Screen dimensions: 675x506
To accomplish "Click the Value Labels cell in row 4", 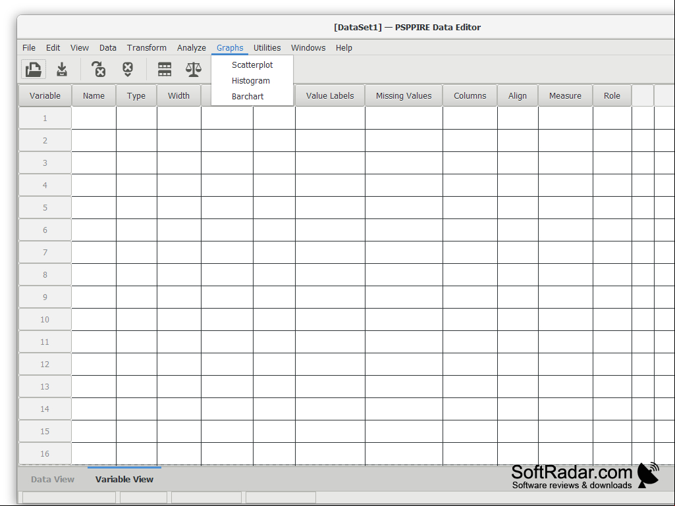I will pos(330,185).
